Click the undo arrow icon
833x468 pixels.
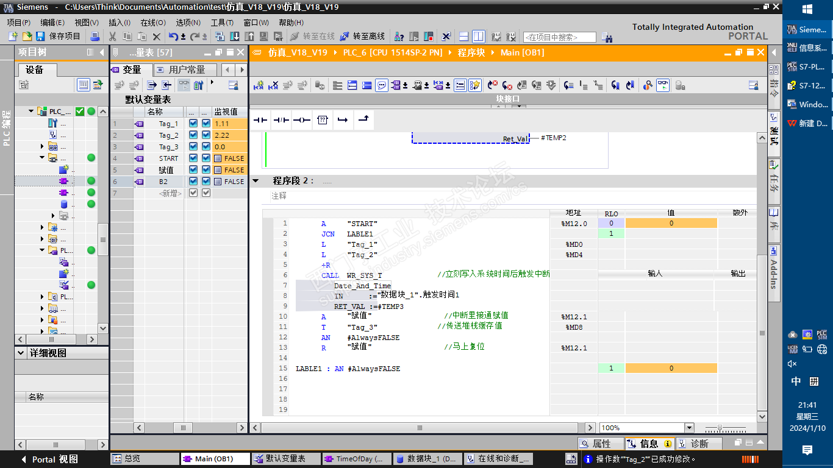click(174, 37)
